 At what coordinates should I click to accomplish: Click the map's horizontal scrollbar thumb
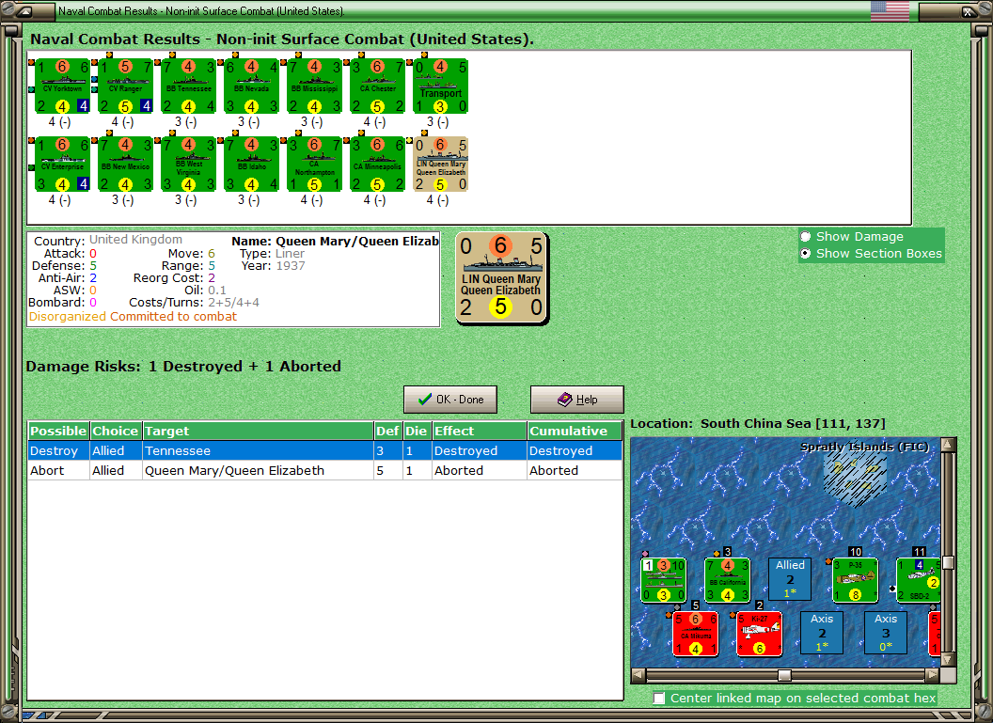click(784, 675)
